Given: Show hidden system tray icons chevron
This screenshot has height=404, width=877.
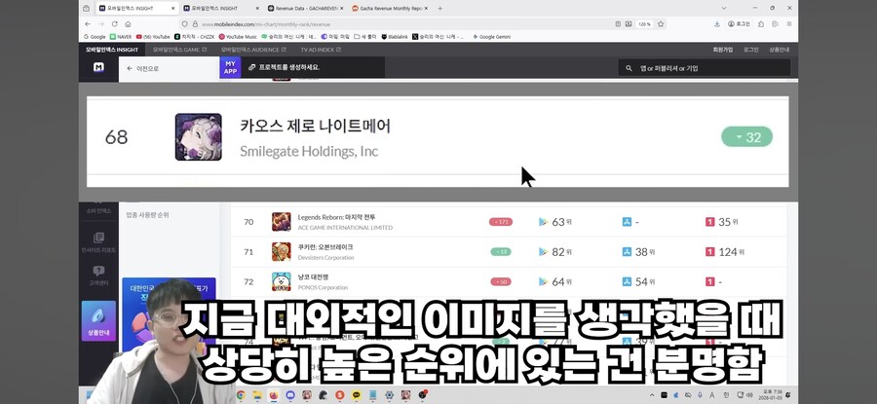Looking at the screenshot, I should click(652, 395).
